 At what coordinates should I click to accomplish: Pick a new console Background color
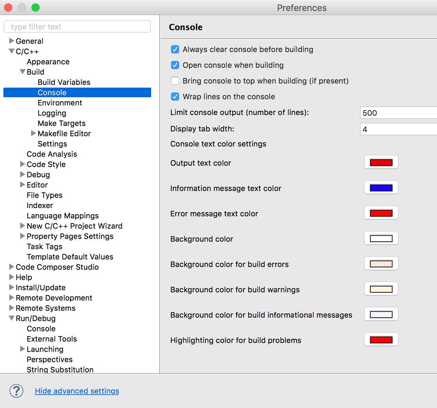[381, 238]
